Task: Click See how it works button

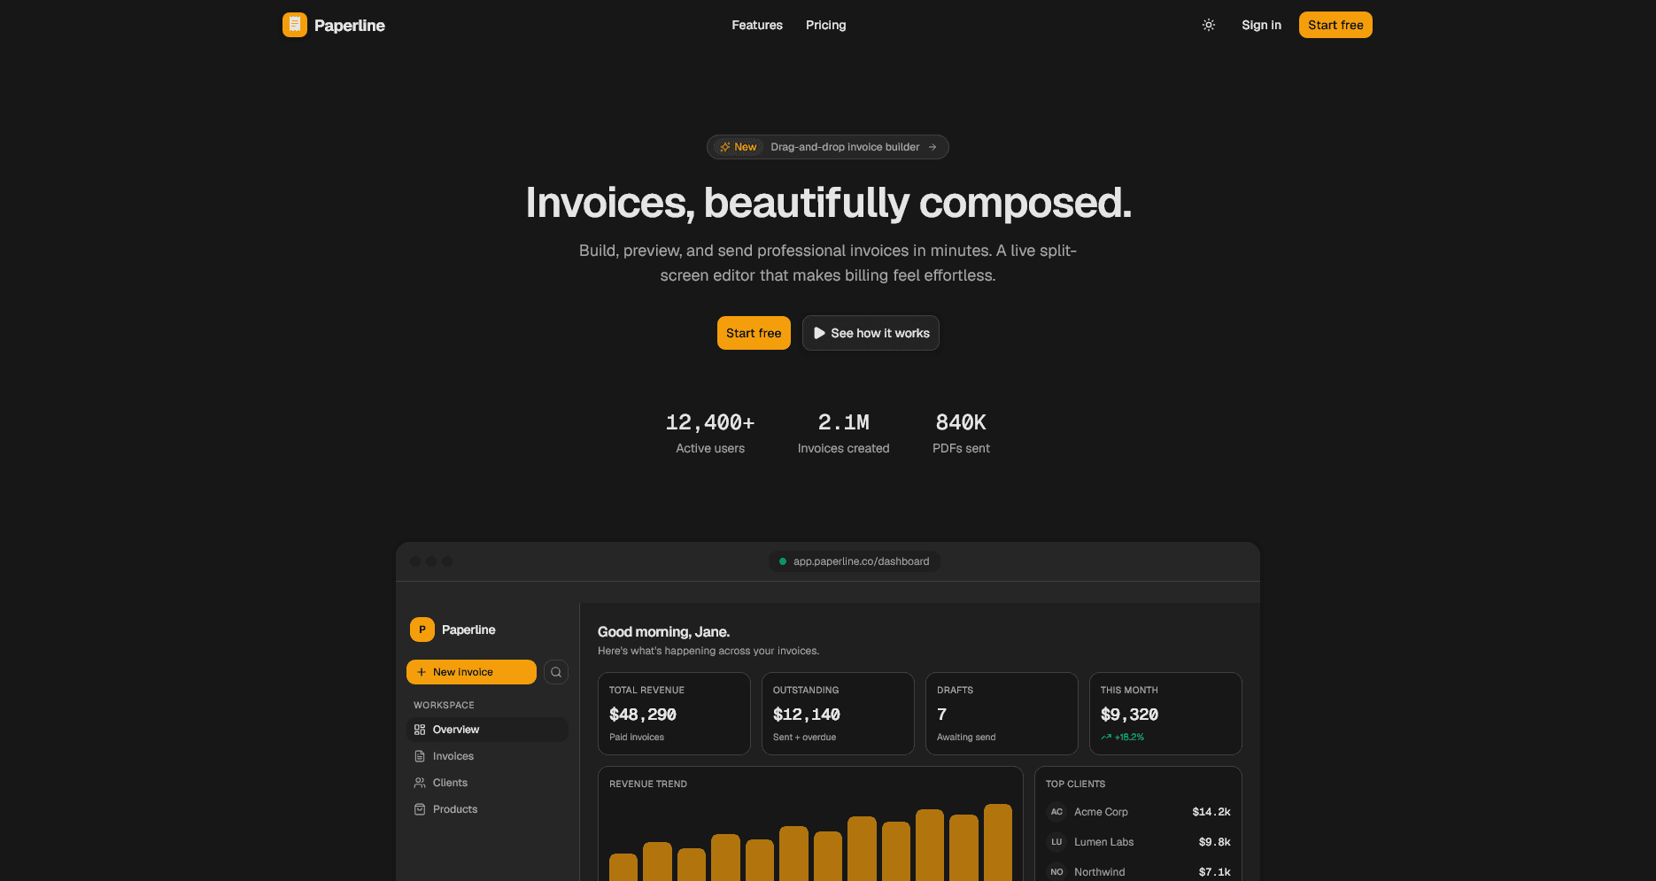Action: point(871,333)
